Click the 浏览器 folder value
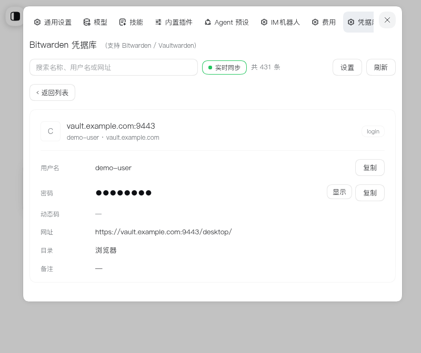Screen dimensions: 421x353 (106, 251)
